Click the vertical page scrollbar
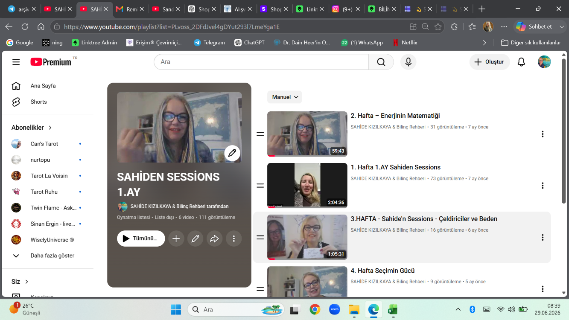This screenshot has width=569, height=320. point(564,175)
